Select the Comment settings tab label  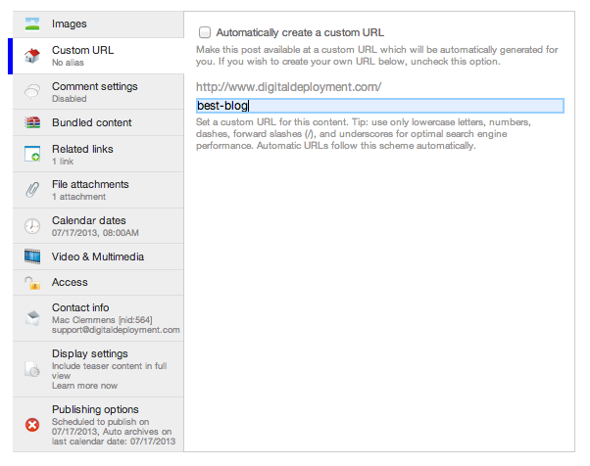click(x=95, y=86)
